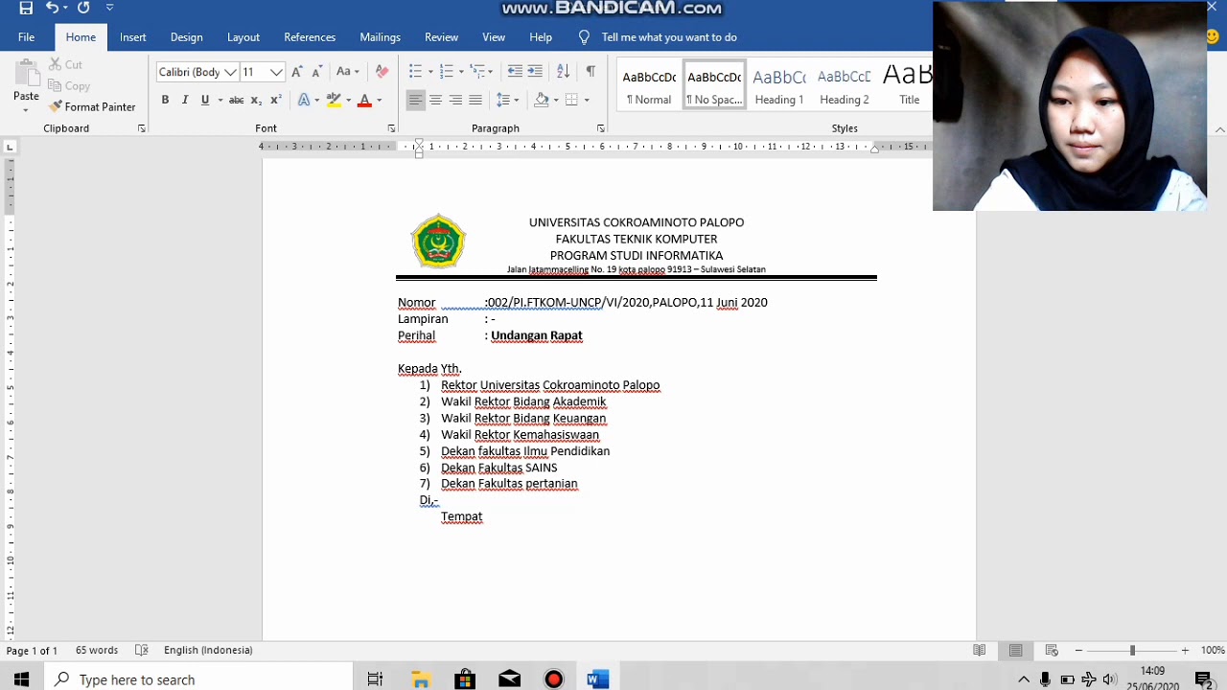Image resolution: width=1227 pixels, height=690 pixels.
Task: Expand numbering list options
Action: pyautogui.click(x=461, y=72)
